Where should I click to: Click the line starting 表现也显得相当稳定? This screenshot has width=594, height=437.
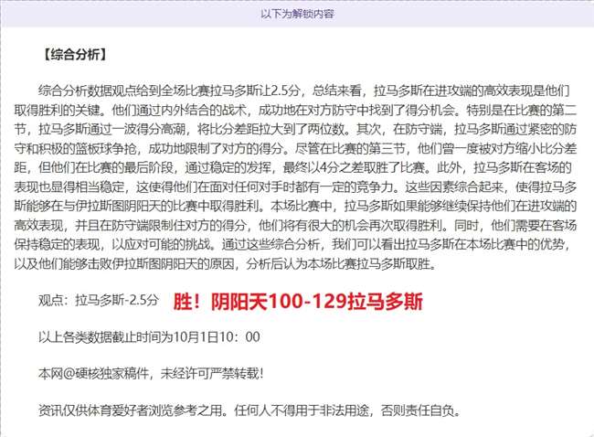click(x=295, y=187)
